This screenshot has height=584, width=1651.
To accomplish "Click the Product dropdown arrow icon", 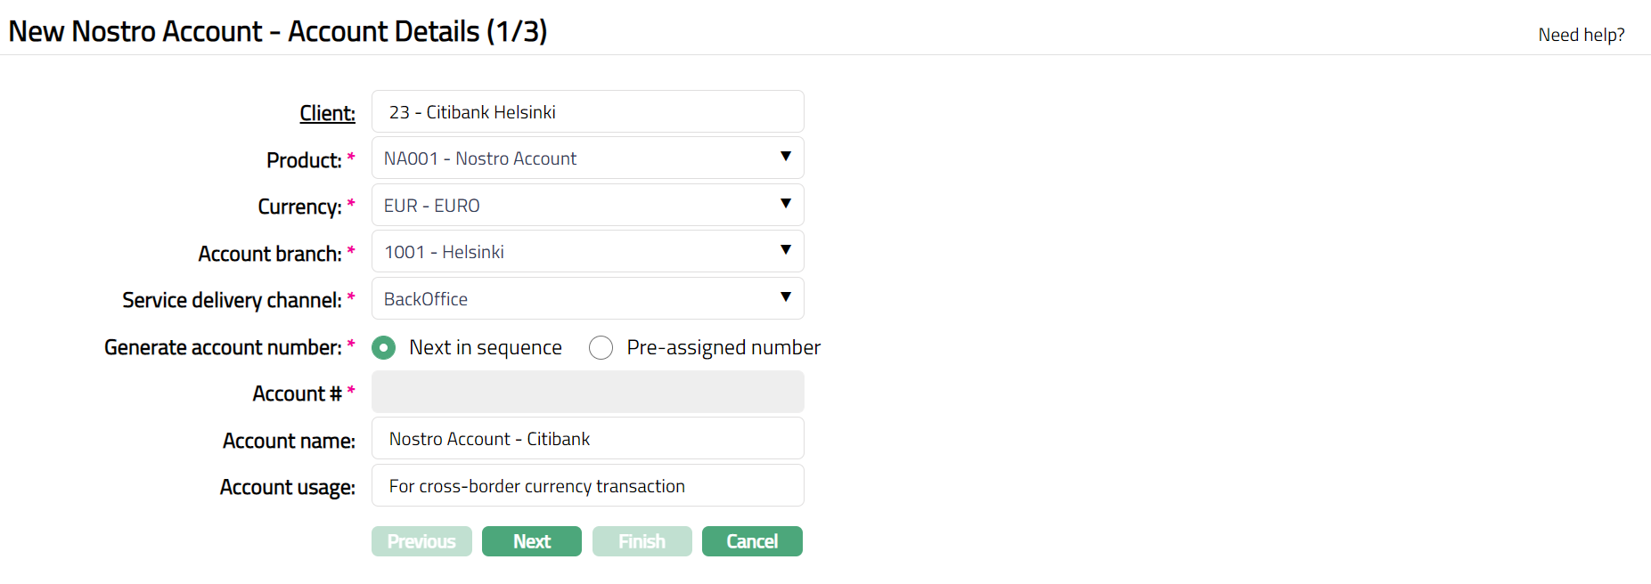I will click(786, 157).
